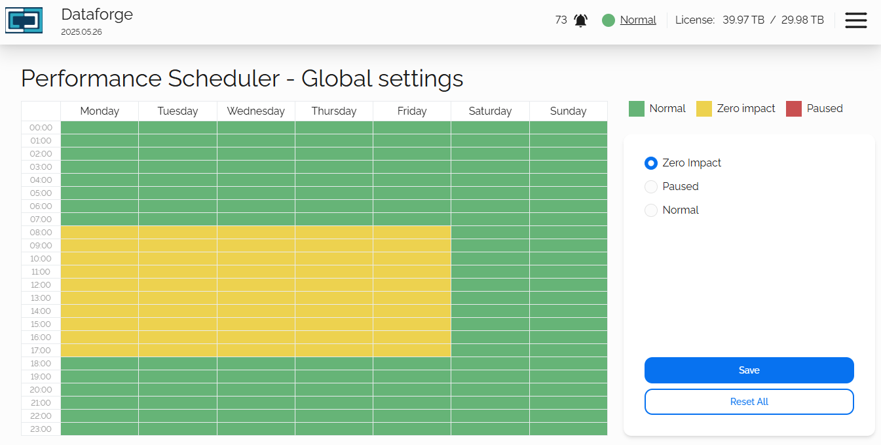This screenshot has width=881, height=445.
Task: Select the Friday 17:00 schedule cell
Action: click(x=412, y=351)
